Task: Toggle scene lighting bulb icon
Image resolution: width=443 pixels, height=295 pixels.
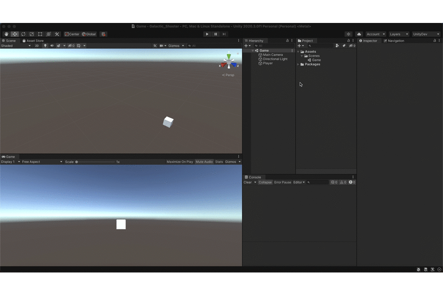Action: pos(45,46)
